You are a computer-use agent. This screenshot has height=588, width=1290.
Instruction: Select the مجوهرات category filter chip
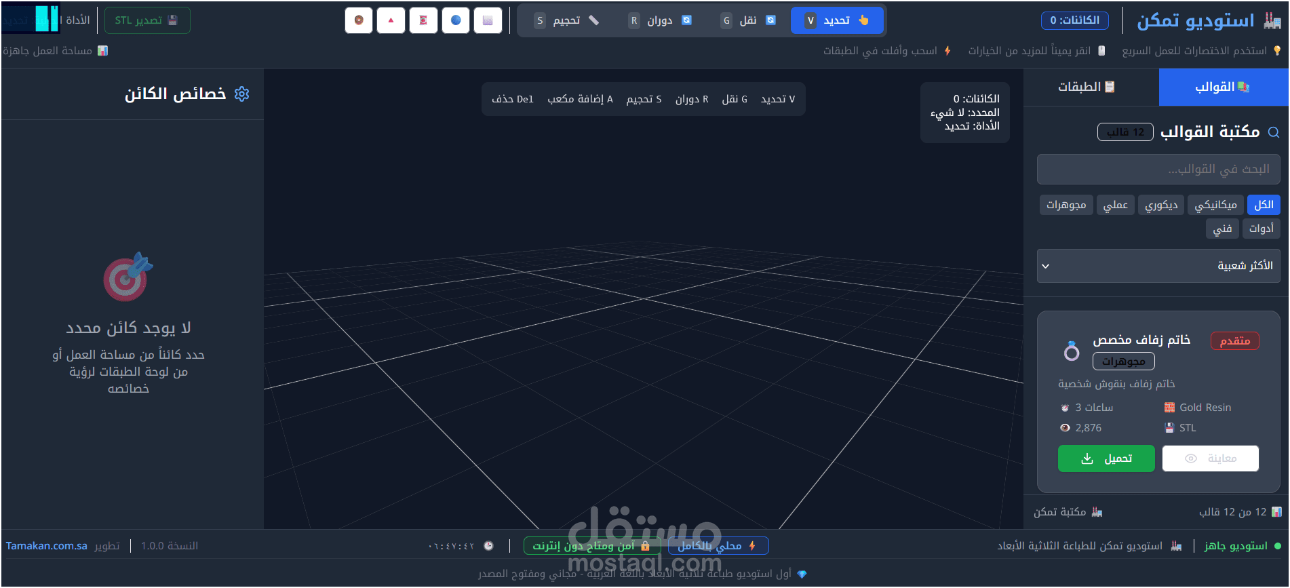coord(1066,205)
